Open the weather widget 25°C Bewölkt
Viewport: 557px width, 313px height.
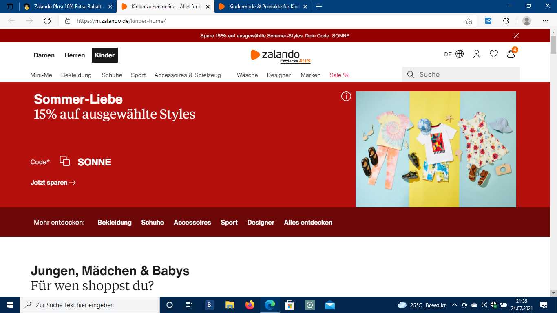422,305
